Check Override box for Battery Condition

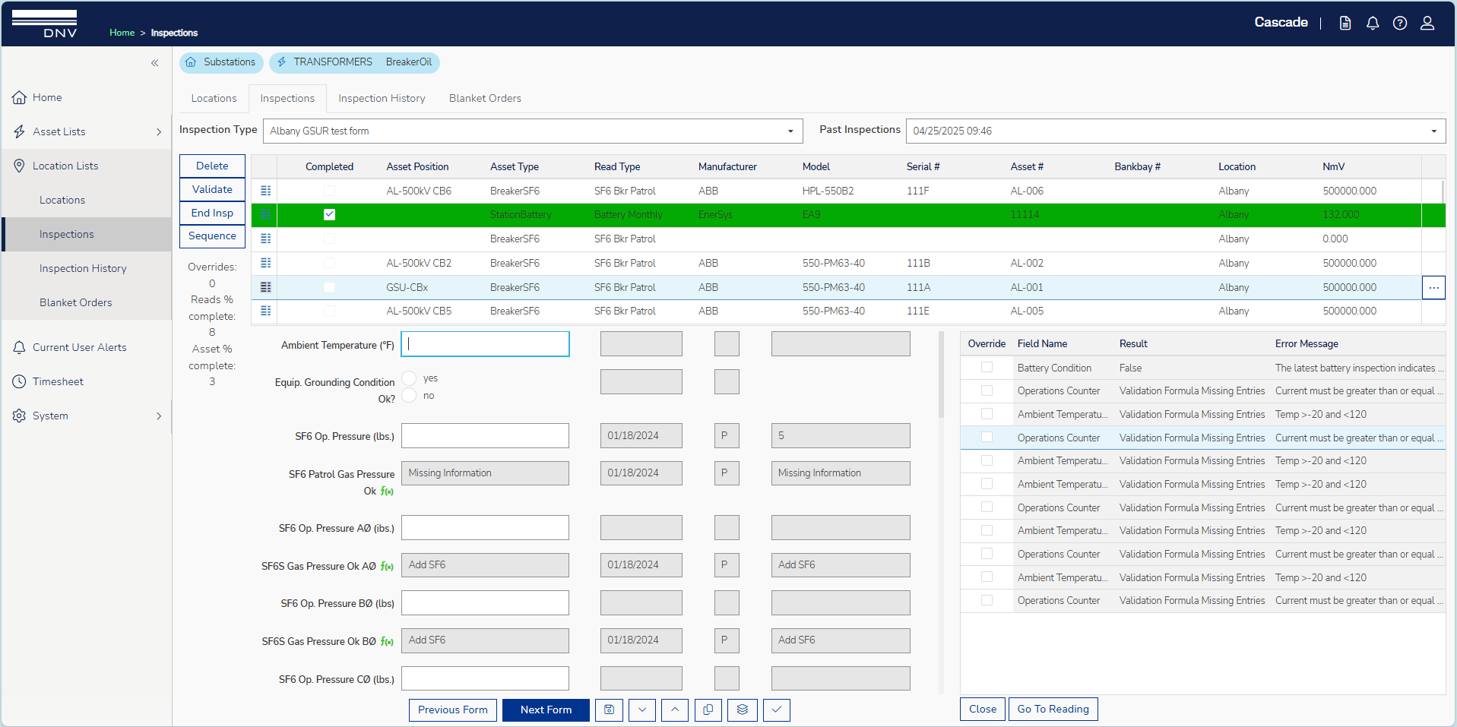pos(987,368)
